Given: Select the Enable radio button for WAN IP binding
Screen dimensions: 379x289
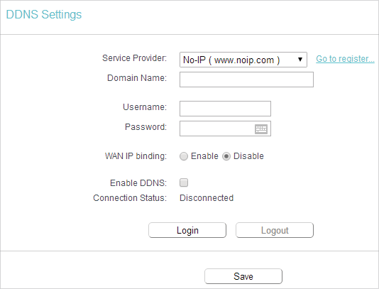Looking at the screenshot, I should [x=184, y=156].
